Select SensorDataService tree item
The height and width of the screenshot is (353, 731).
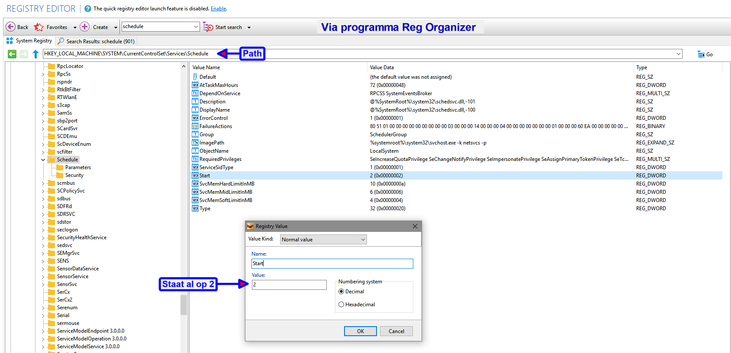point(78,269)
